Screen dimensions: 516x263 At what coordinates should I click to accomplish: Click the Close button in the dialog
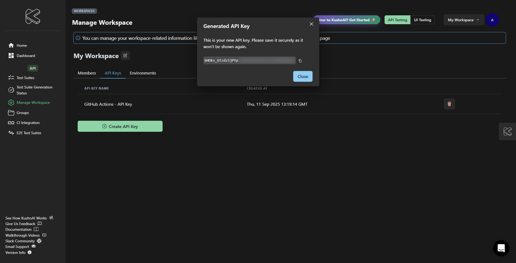point(303,76)
